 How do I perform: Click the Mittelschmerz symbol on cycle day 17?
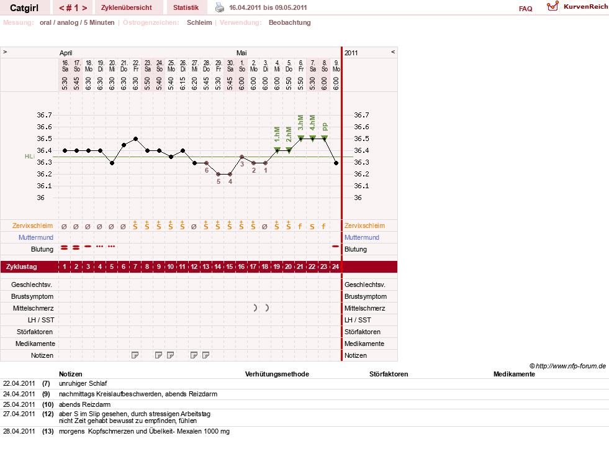[x=255, y=308]
